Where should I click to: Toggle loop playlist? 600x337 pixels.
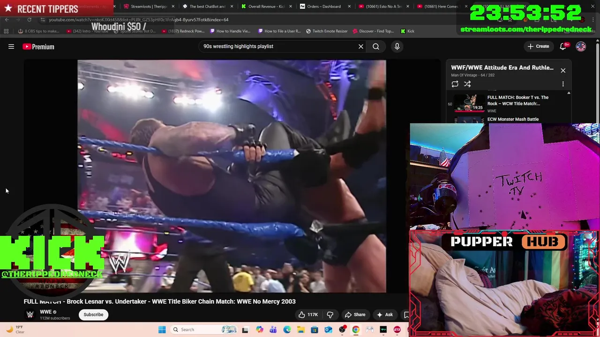point(455,84)
